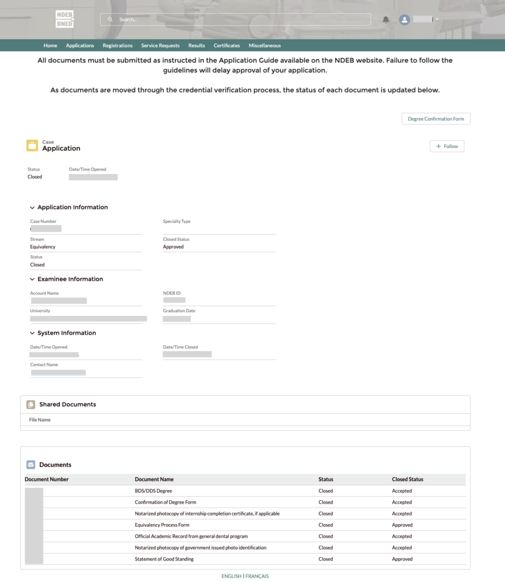Switch language to Français

coord(257,576)
